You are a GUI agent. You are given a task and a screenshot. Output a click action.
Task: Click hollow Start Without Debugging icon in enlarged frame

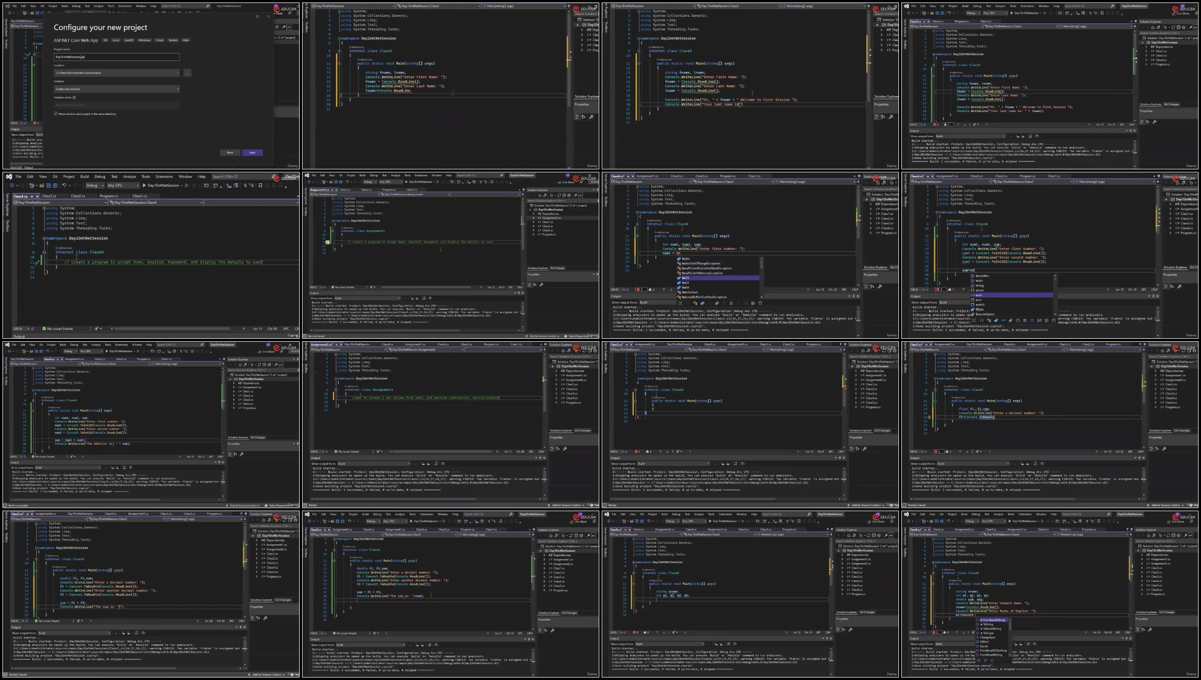pyautogui.click(x=187, y=185)
